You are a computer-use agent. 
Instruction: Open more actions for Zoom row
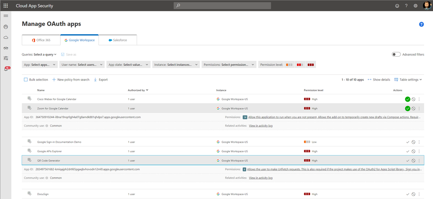419,109
